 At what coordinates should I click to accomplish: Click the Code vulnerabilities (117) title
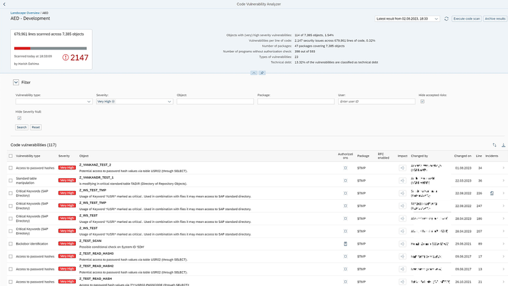click(x=33, y=145)
